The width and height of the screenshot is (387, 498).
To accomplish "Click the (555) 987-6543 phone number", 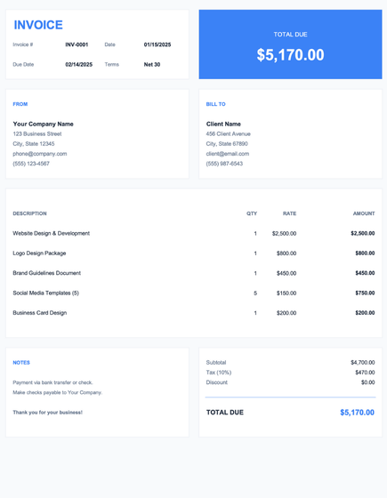I will (x=224, y=164).
